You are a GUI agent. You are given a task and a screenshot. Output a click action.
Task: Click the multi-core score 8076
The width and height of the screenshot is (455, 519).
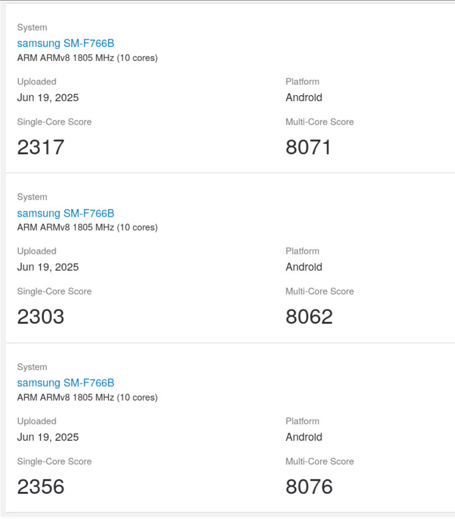click(x=309, y=486)
